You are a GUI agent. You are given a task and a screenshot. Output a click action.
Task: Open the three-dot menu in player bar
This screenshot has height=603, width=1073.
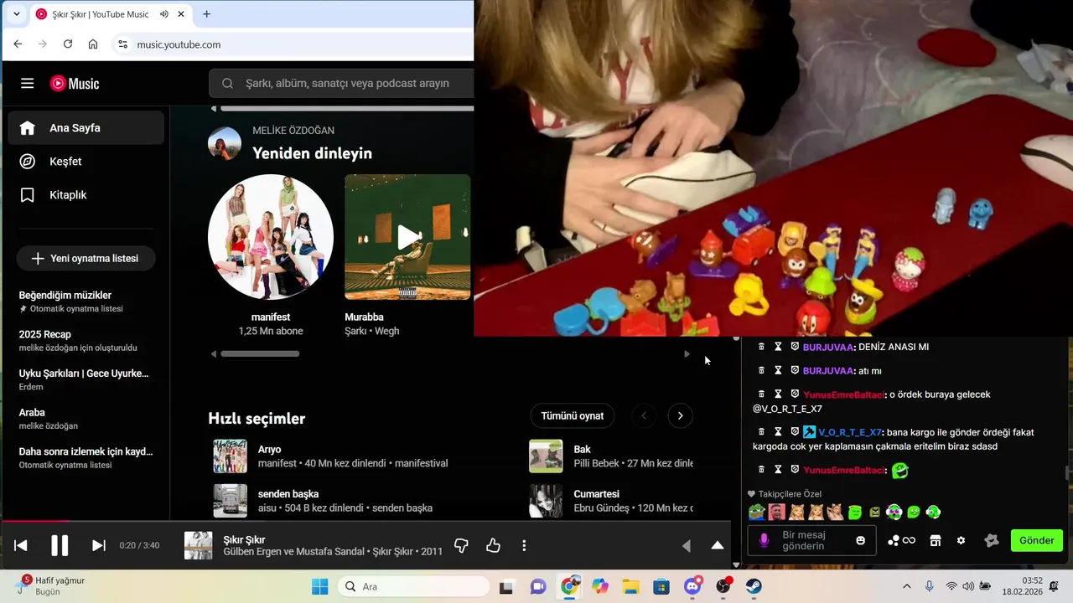[524, 546]
